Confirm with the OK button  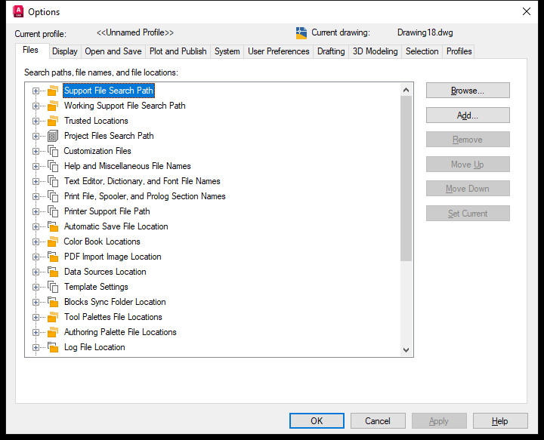317,420
